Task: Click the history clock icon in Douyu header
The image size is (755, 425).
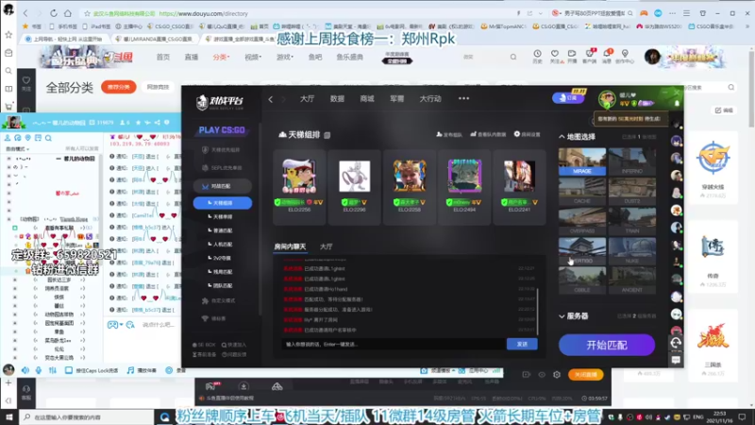Action: [x=537, y=54]
